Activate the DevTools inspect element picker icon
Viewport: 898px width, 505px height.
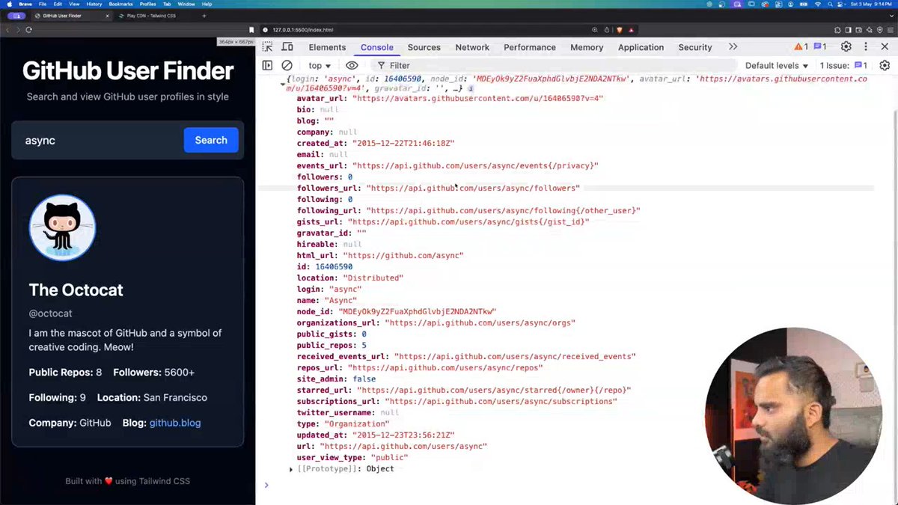267,47
